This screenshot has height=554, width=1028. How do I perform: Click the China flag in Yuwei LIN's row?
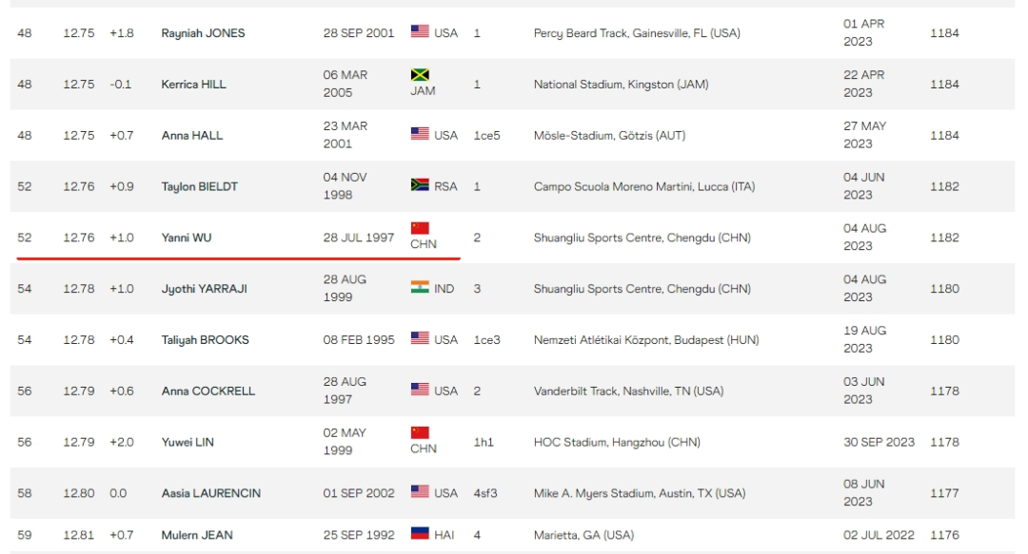(420, 433)
